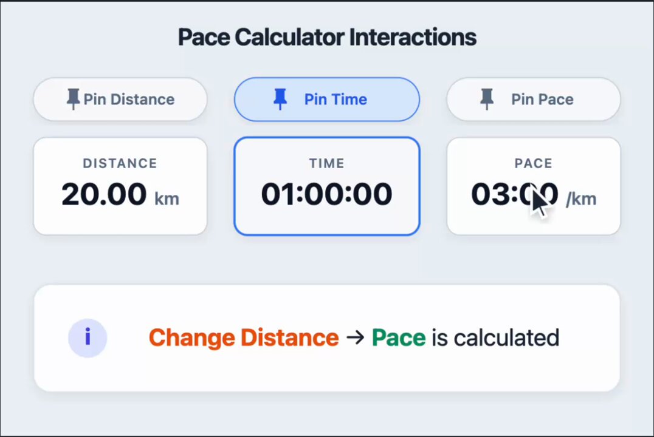Unpin the active Pin Time toggle
654x437 pixels.
pos(327,99)
